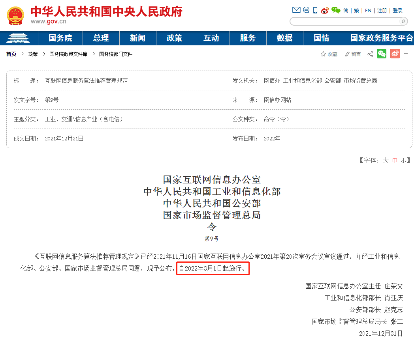Open the 新闻 menu
Image resolution: width=414 pixels, height=338 pixels.
tap(138, 38)
